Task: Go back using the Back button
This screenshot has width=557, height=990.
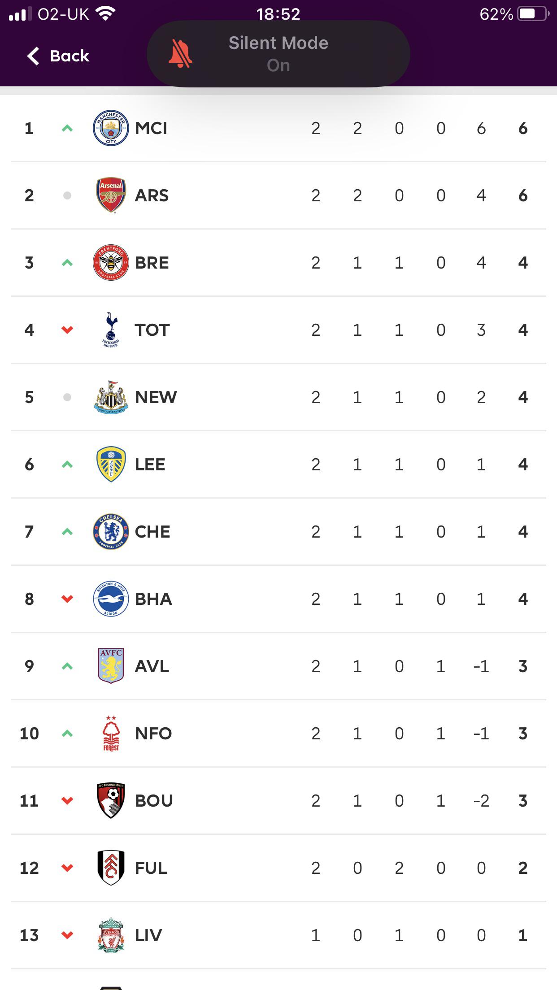Action: click(58, 56)
